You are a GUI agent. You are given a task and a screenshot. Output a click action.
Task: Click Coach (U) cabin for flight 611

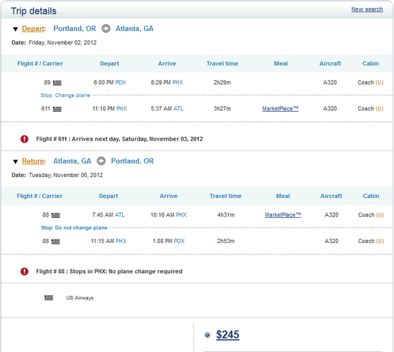point(370,108)
